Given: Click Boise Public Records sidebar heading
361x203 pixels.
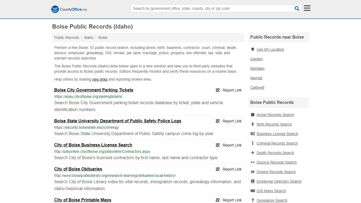Looking at the screenshot, I should [x=272, y=103].
